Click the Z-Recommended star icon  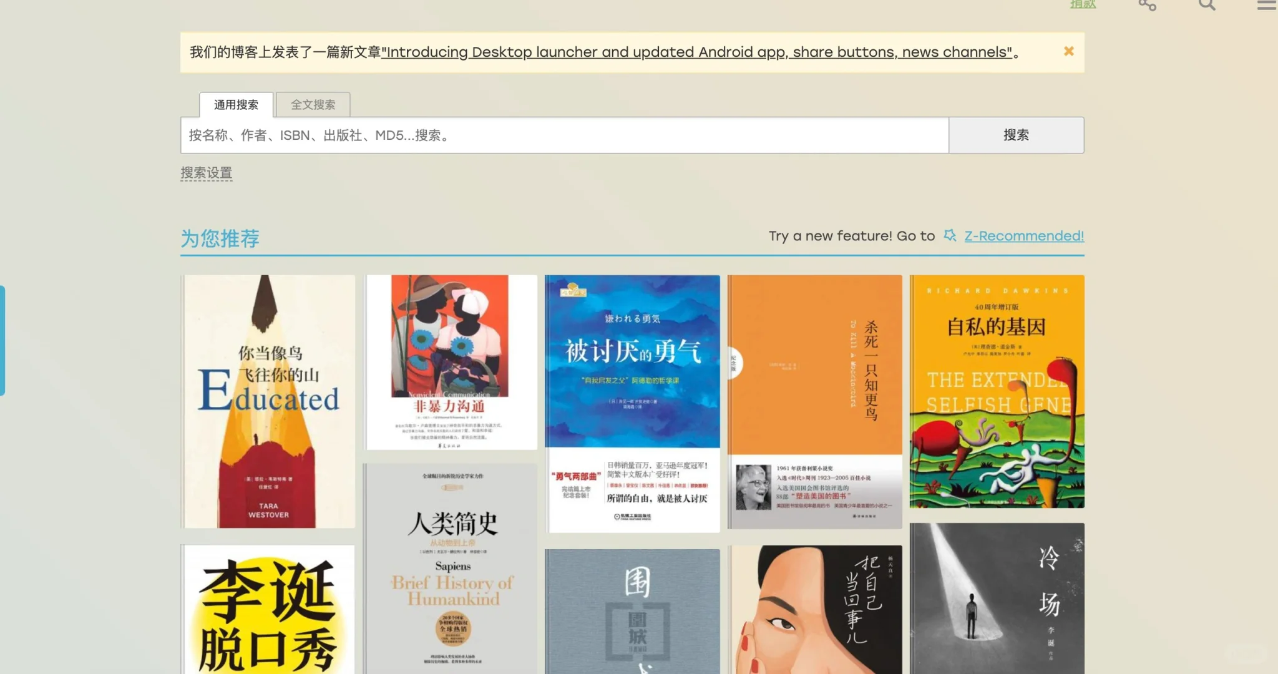(x=950, y=235)
